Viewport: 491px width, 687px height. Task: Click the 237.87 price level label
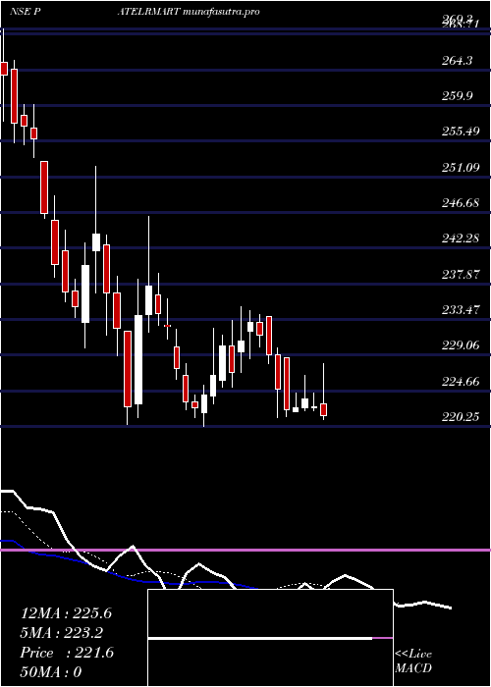[x=460, y=275]
